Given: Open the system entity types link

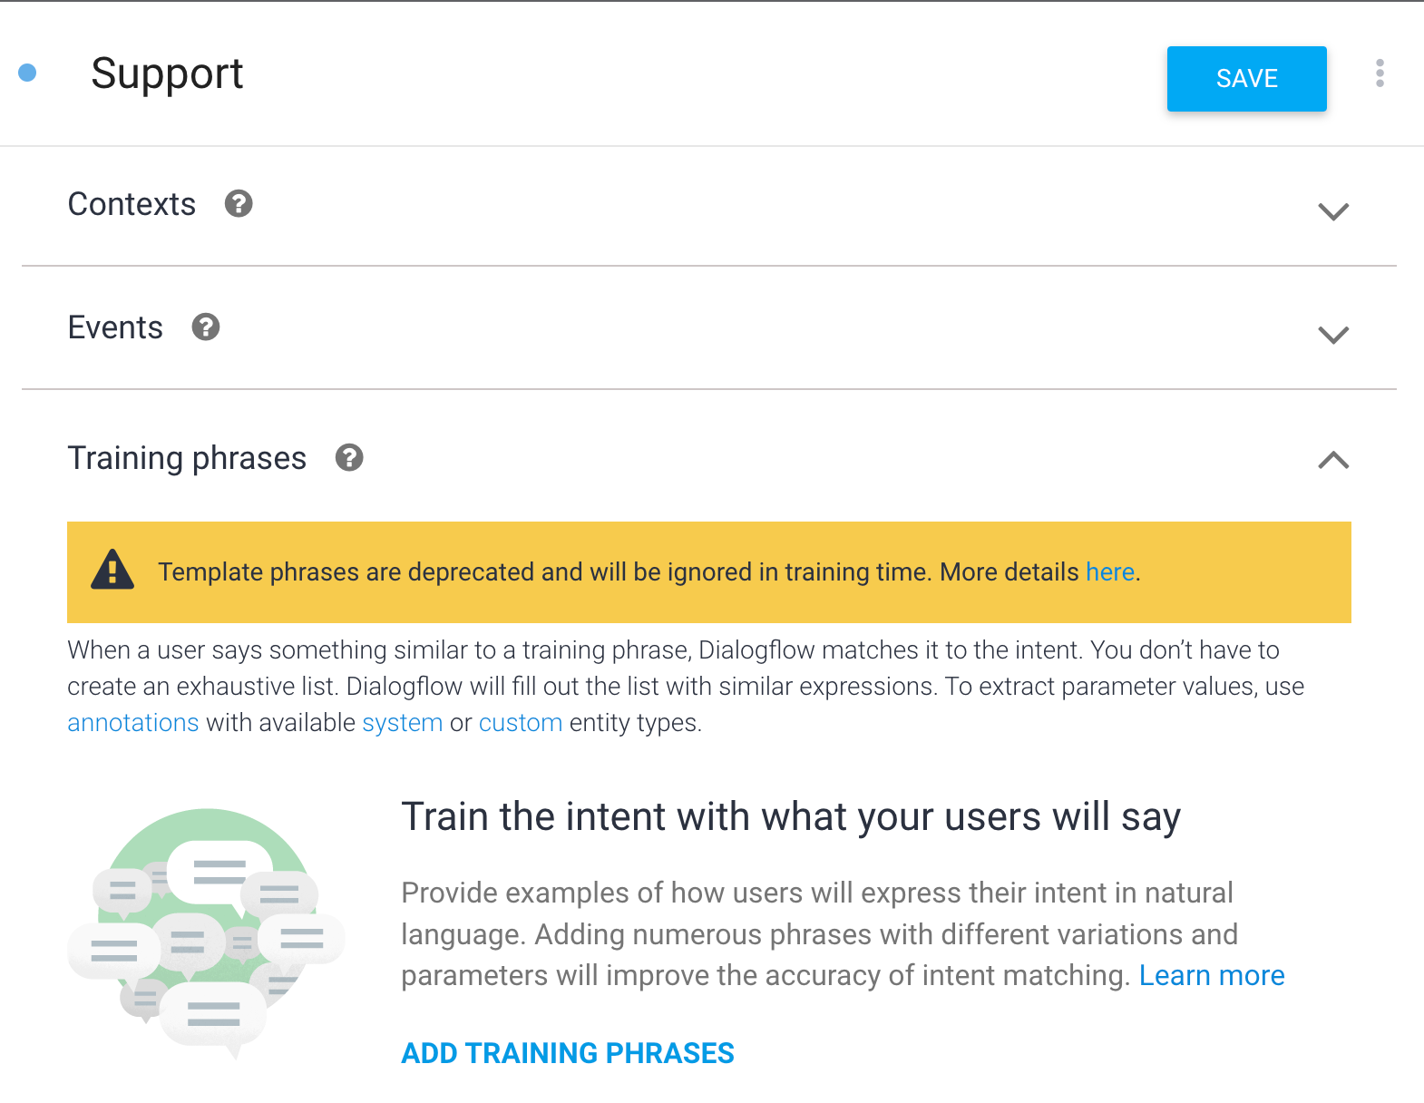Looking at the screenshot, I should pos(403,723).
